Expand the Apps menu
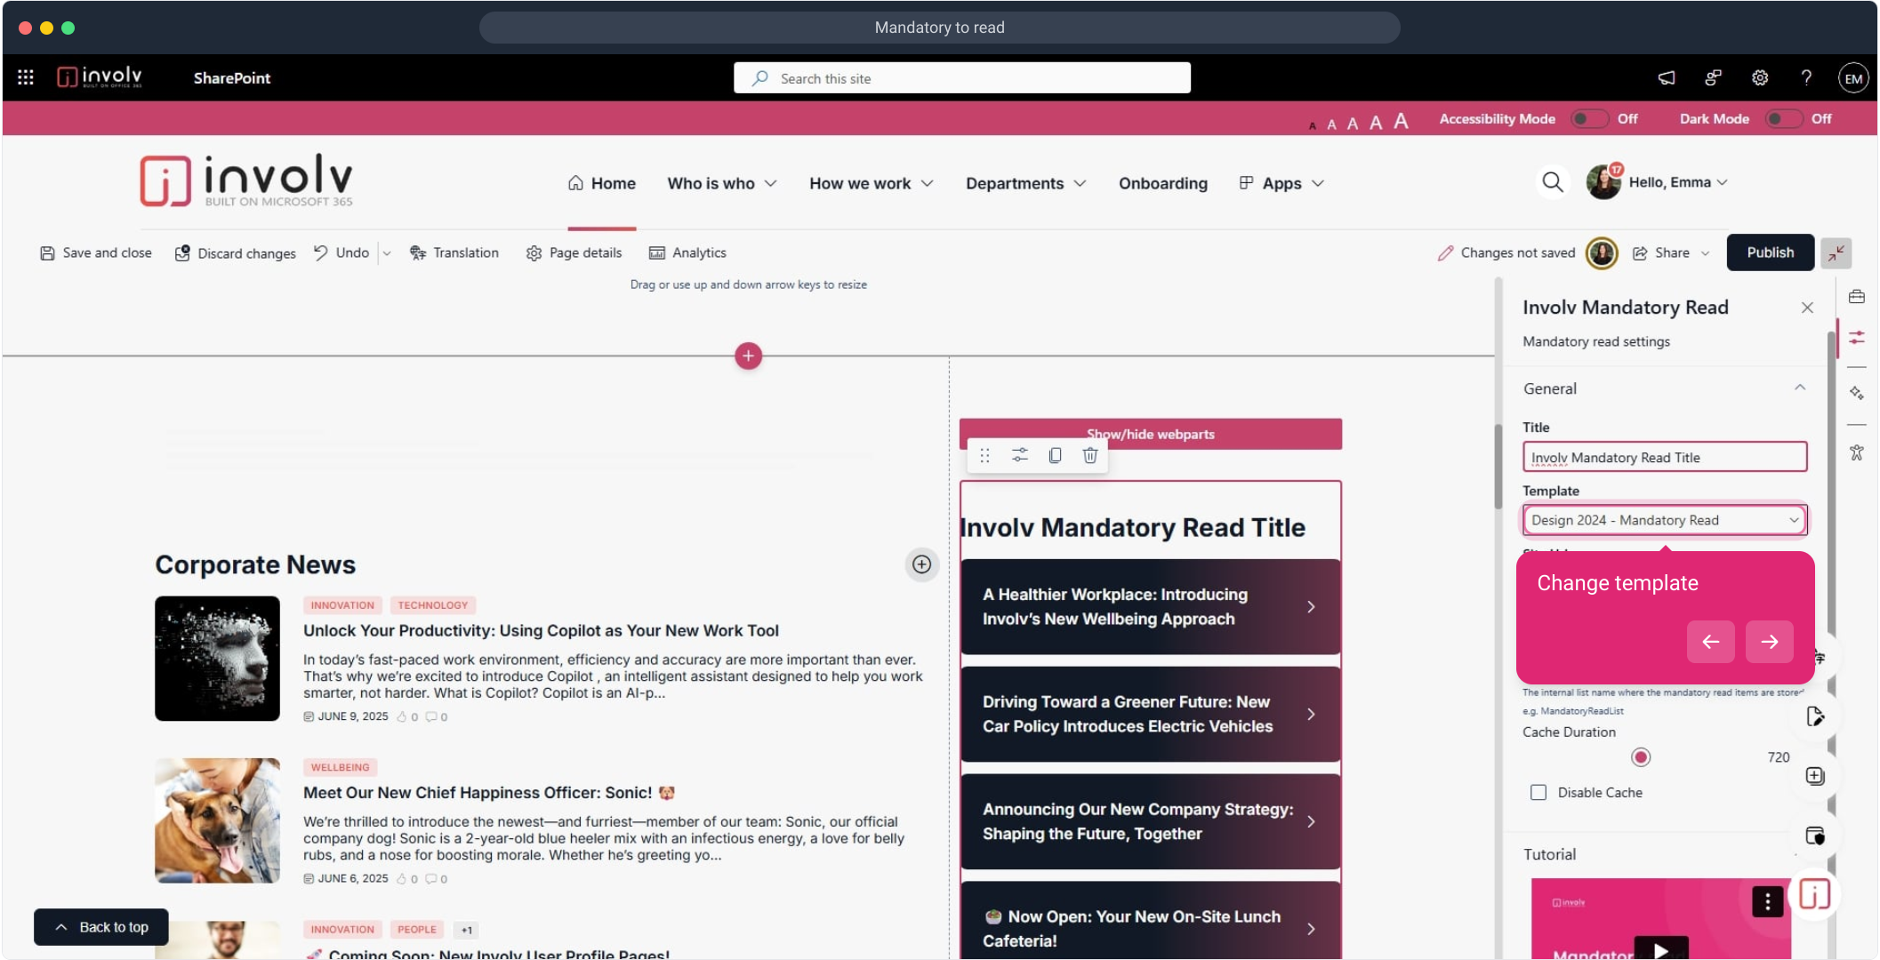 [x=1281, y=183]
